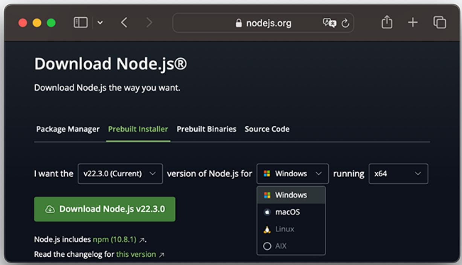Switch to the Prebuilt Binaries tab
This screenshot has height=265, width=462.
tap(206, 129)
